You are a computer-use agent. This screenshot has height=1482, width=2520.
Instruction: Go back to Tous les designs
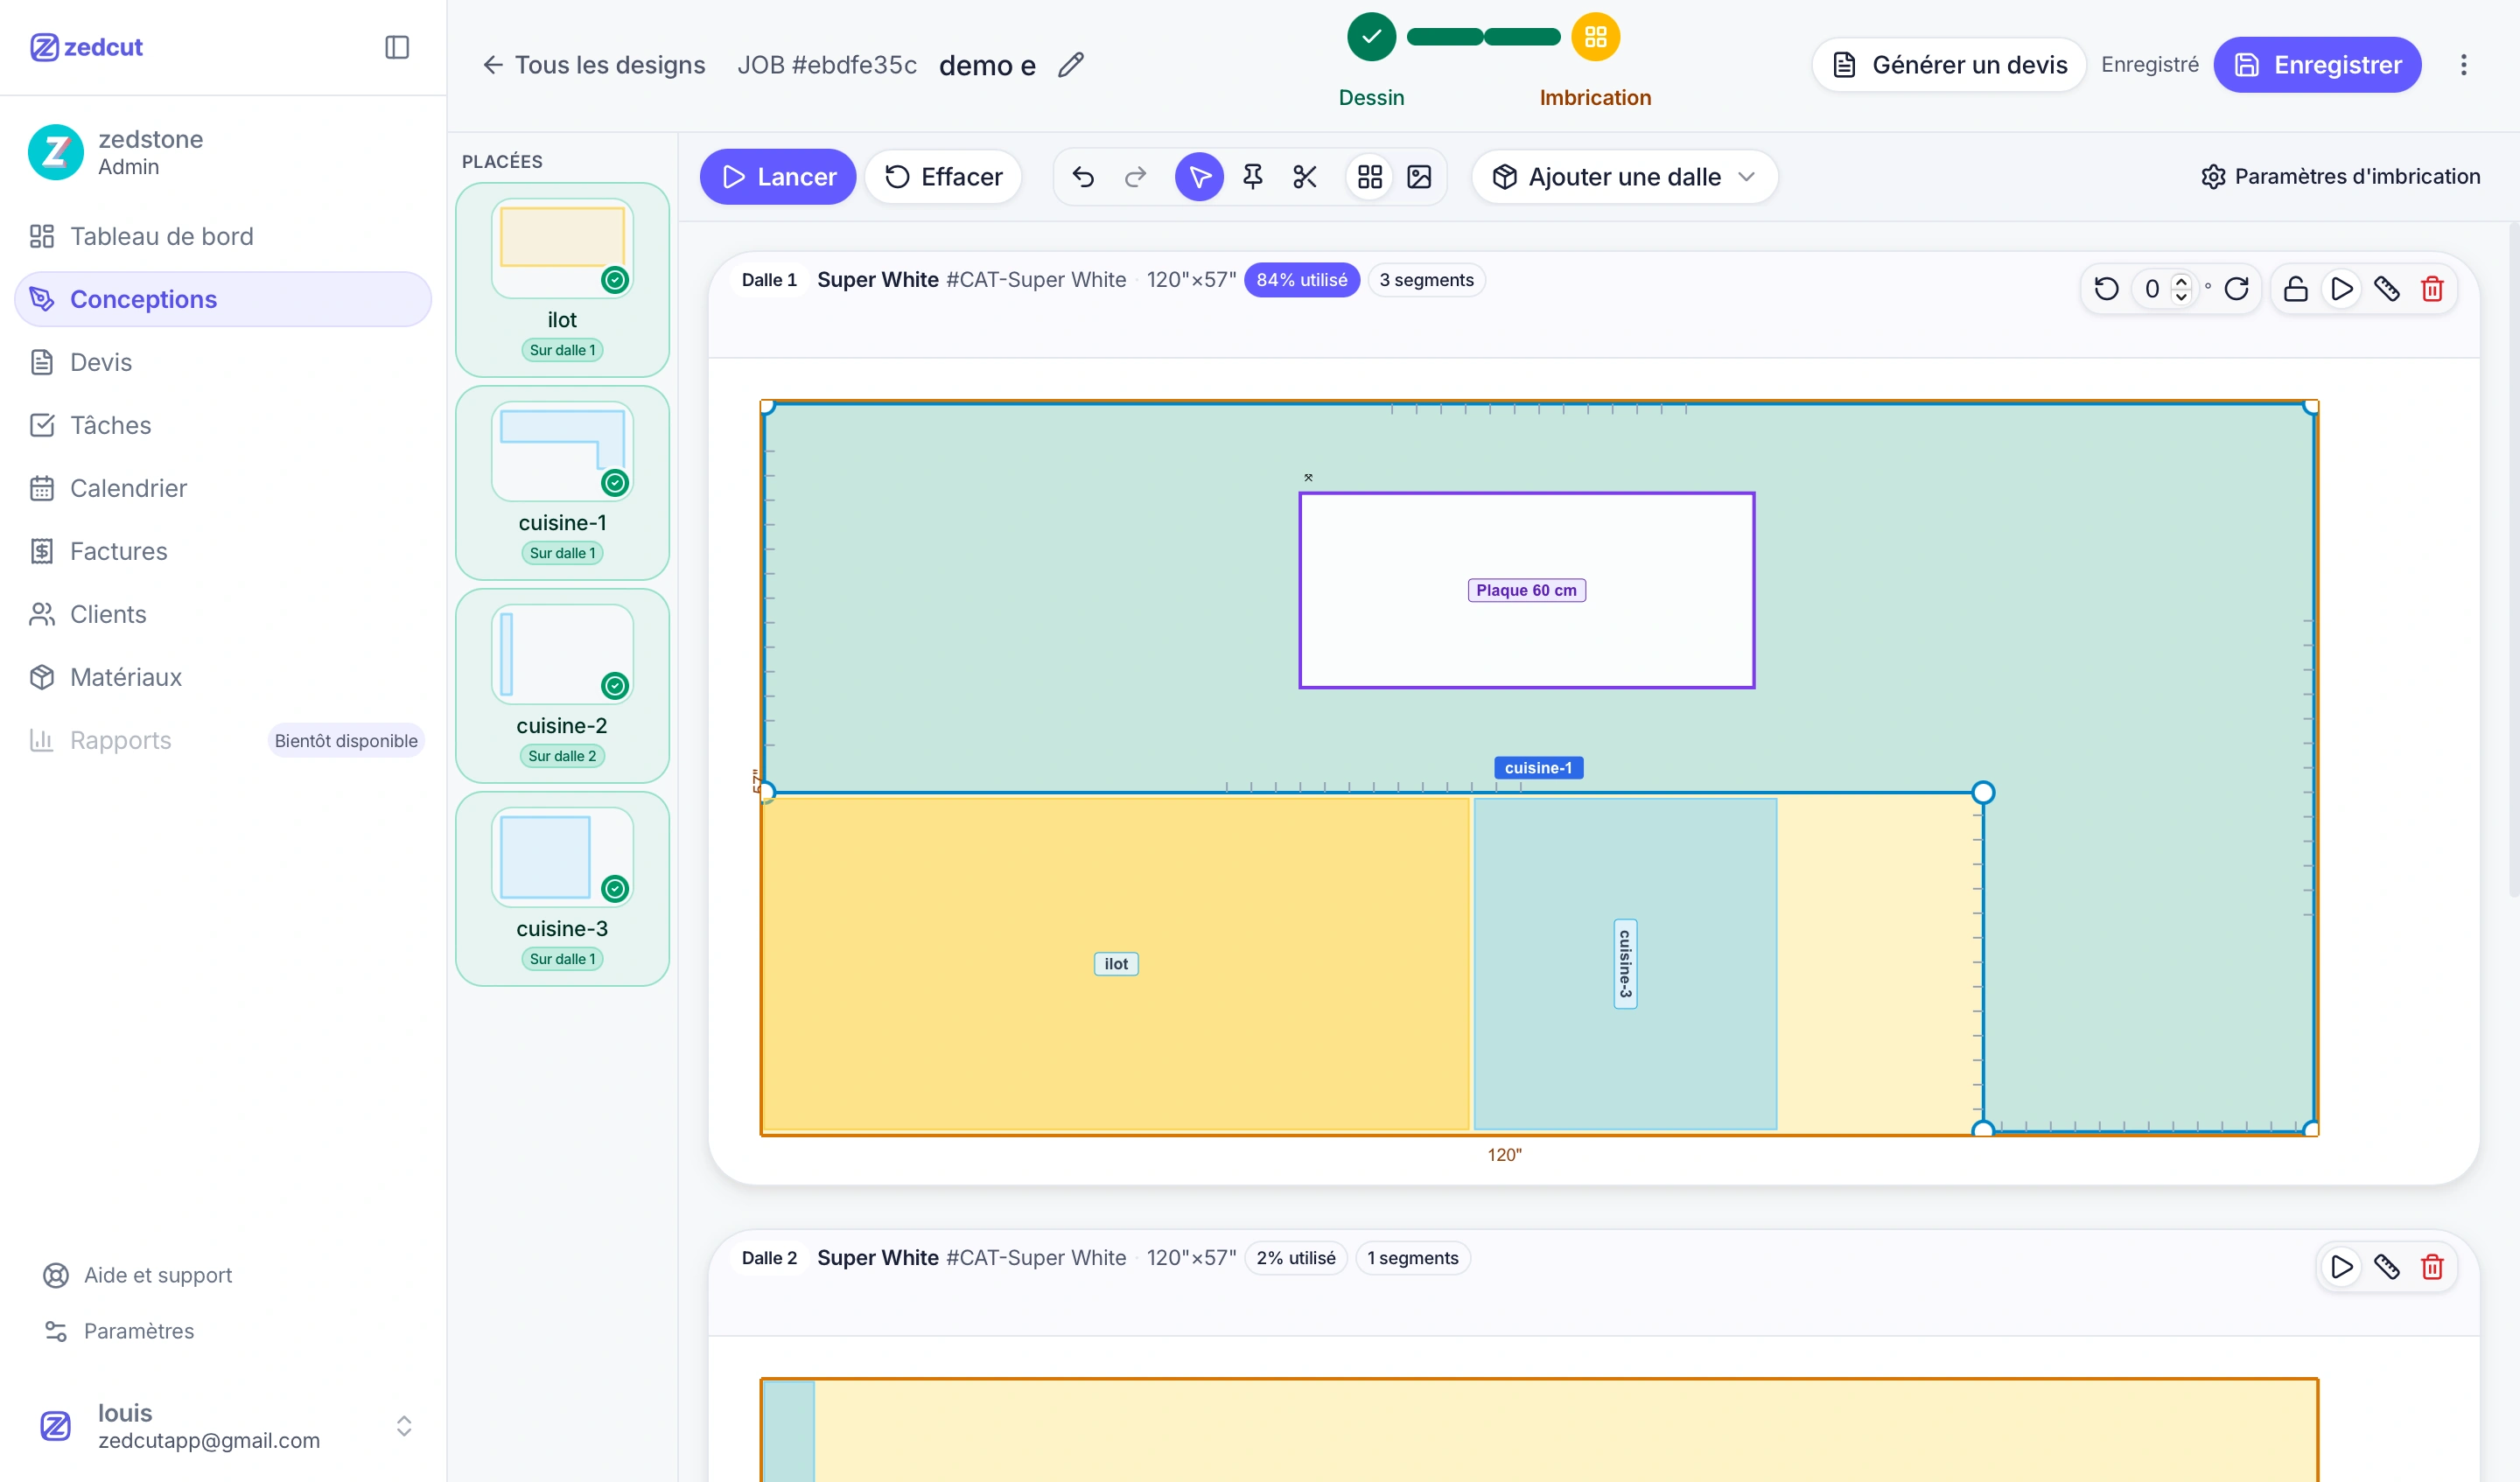tap(594, 65)
